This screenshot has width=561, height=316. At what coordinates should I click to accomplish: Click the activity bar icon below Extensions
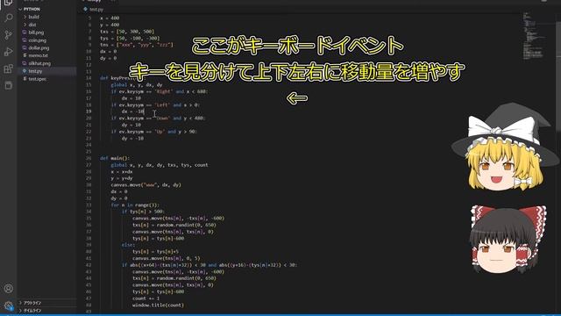8,85
